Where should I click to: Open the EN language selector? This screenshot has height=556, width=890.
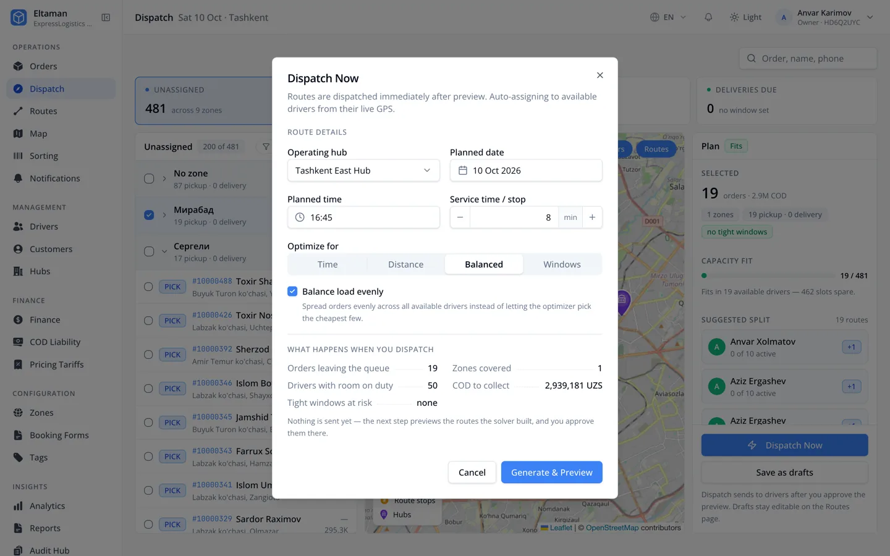coord(668,17)
